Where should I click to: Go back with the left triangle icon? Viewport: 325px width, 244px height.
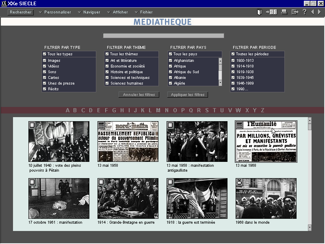[312, 12]
